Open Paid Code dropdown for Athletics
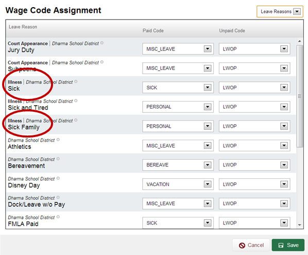 click(178, 146)
